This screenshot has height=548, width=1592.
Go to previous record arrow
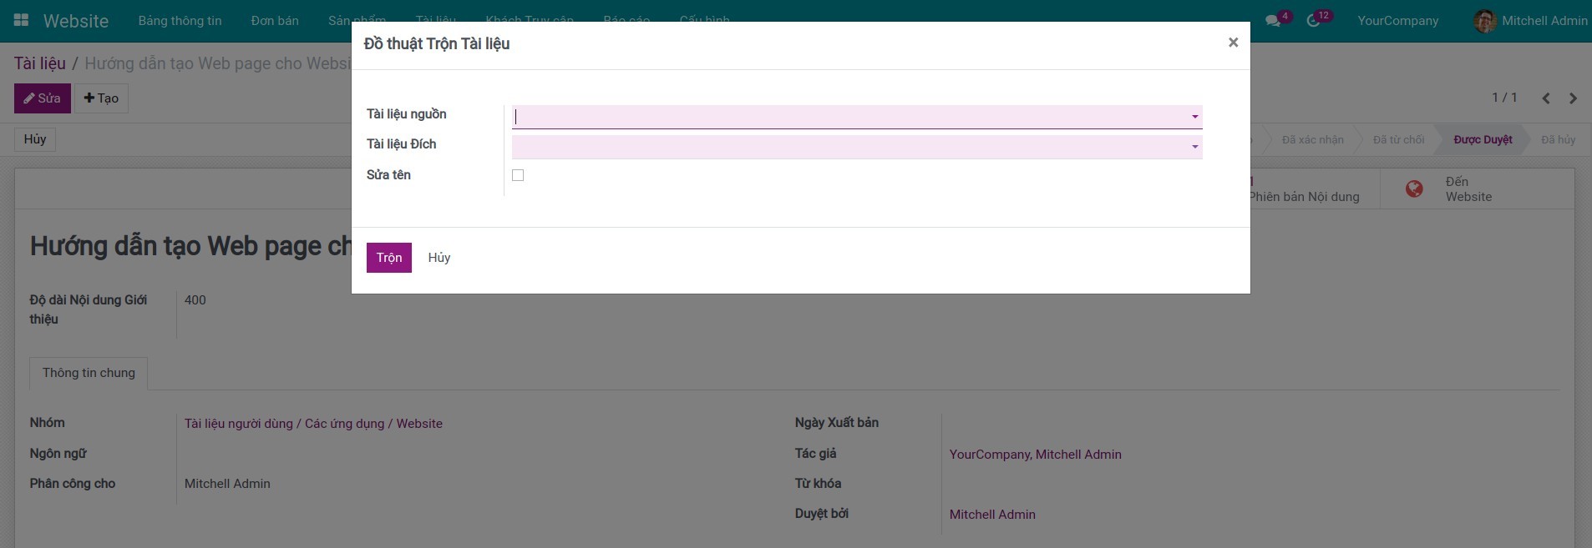coord(1546,98)
